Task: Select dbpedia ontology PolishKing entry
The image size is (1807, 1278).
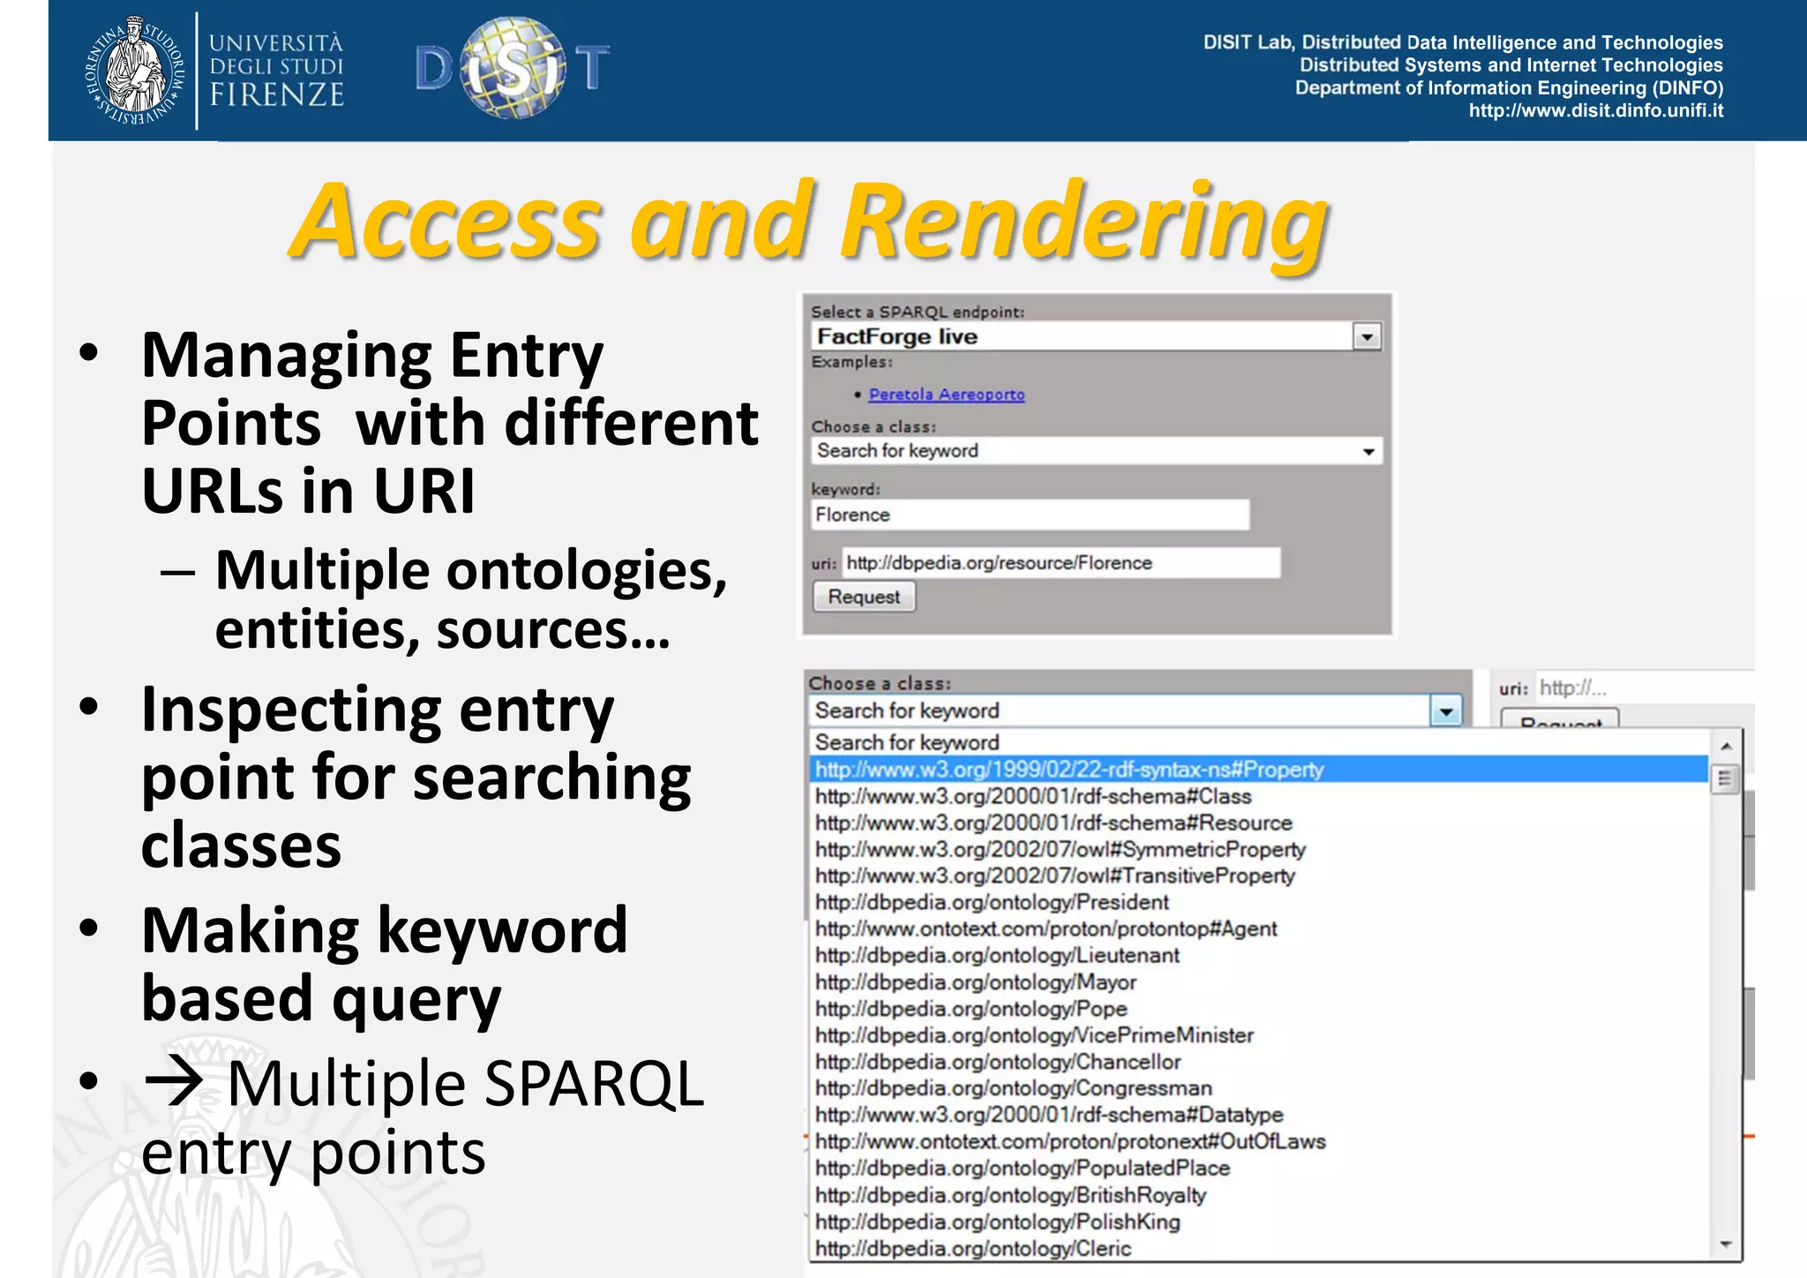Action: [1259, 1222]
